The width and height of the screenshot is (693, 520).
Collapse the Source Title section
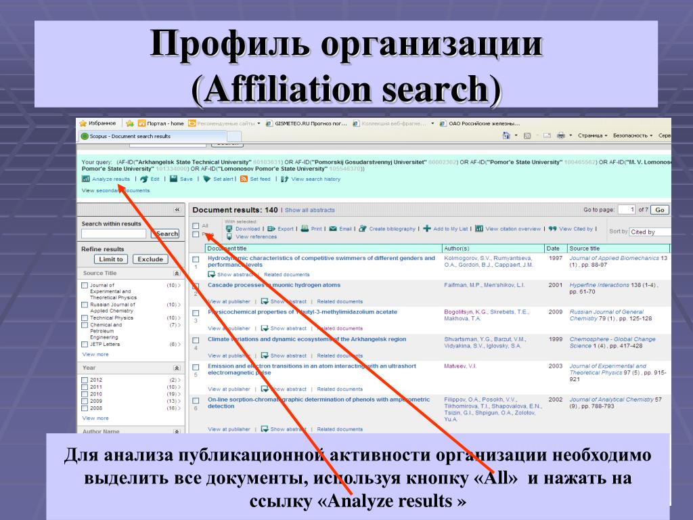coord(177,274)
